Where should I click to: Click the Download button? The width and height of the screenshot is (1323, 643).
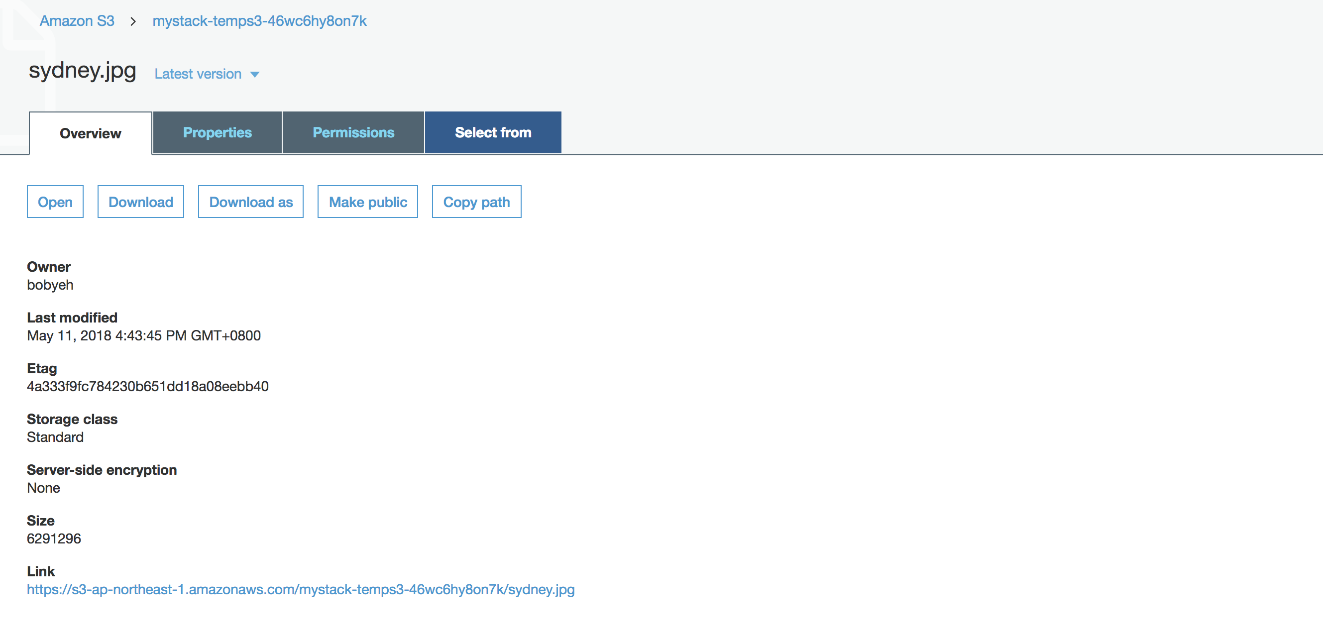[141, 202]
